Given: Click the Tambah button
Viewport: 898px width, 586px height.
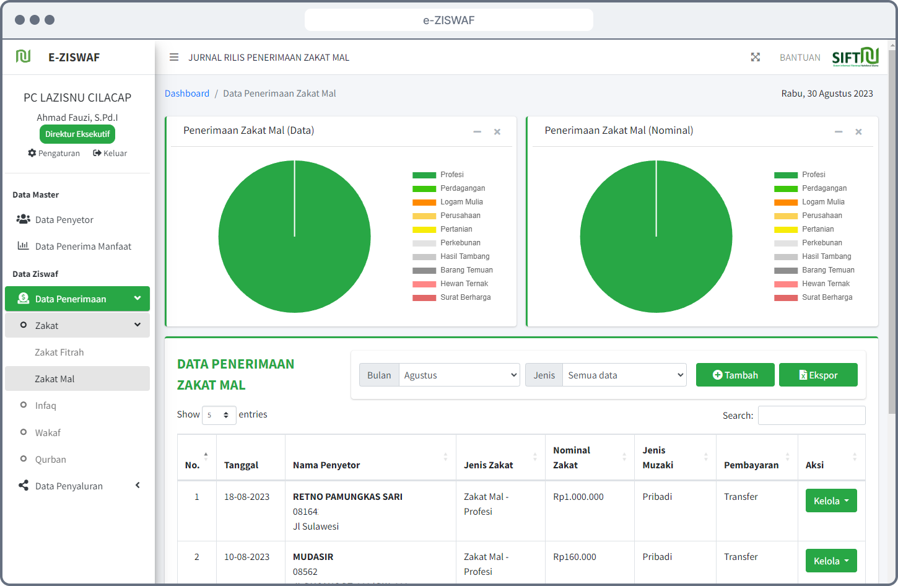Looking at the screenshot, I should point(735,375).
